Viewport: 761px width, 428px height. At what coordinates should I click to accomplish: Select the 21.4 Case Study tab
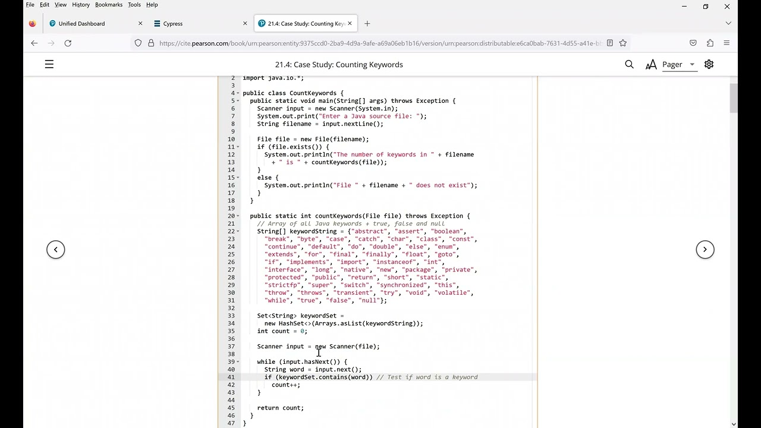click(x=304, y=24)
